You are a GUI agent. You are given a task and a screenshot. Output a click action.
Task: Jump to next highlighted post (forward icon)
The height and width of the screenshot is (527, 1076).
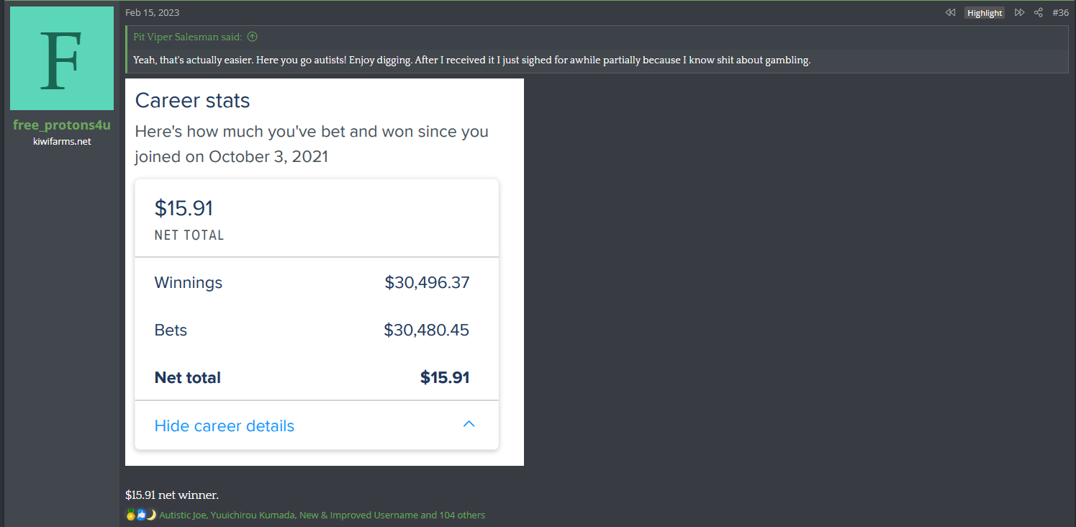point(1019,13)
